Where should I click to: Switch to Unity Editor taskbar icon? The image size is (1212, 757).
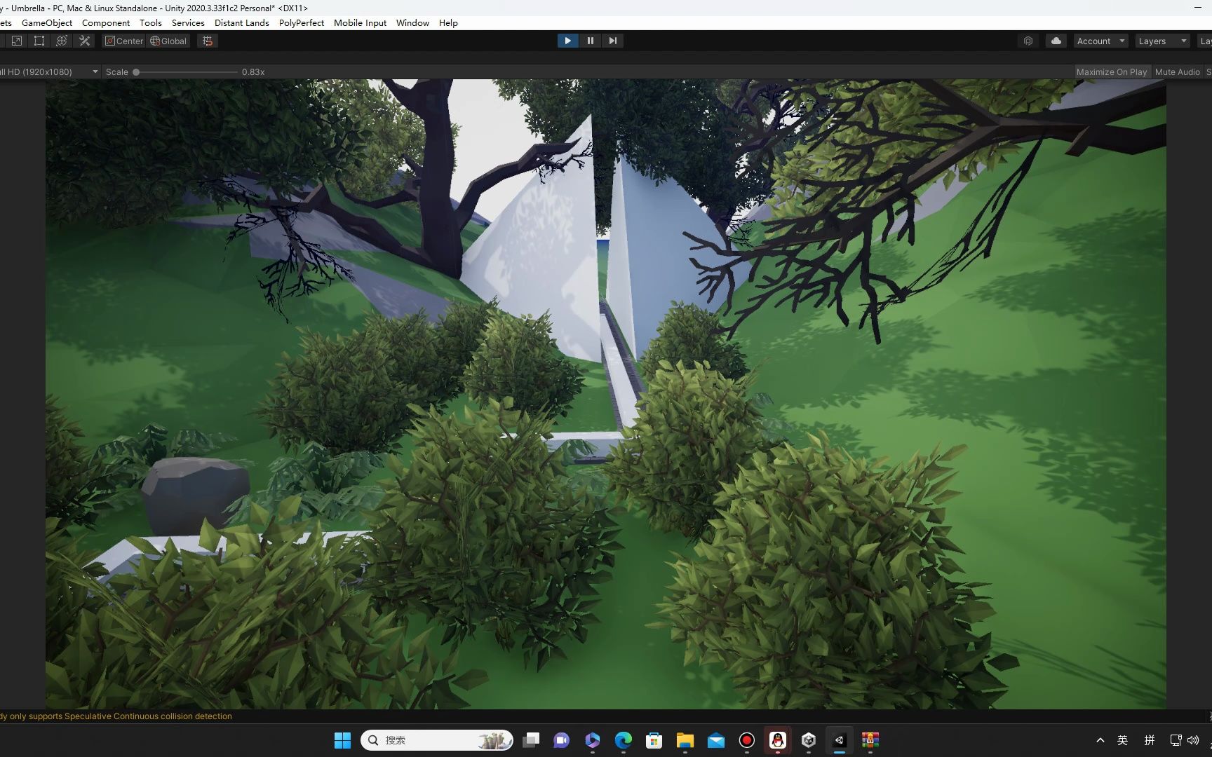(839, 740)
